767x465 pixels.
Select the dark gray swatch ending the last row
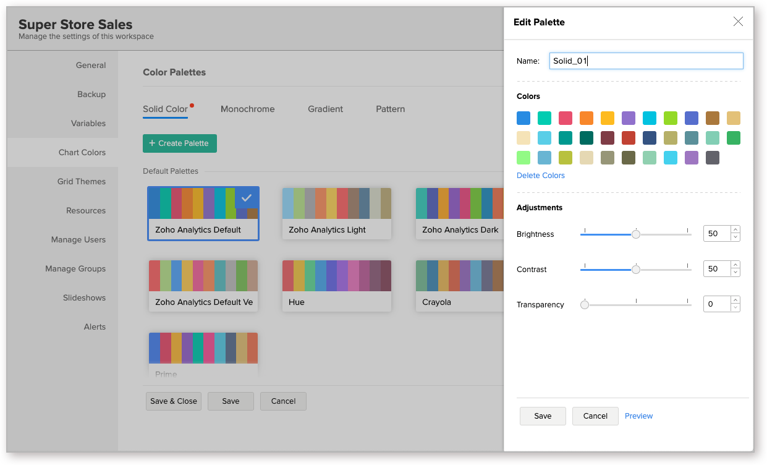point(713,158)
